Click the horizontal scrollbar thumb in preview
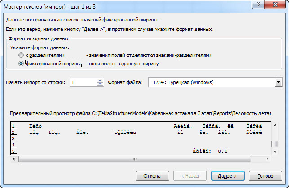Image resolution: width=289 pixels, height=188 pixels. (x=135, y=159)
